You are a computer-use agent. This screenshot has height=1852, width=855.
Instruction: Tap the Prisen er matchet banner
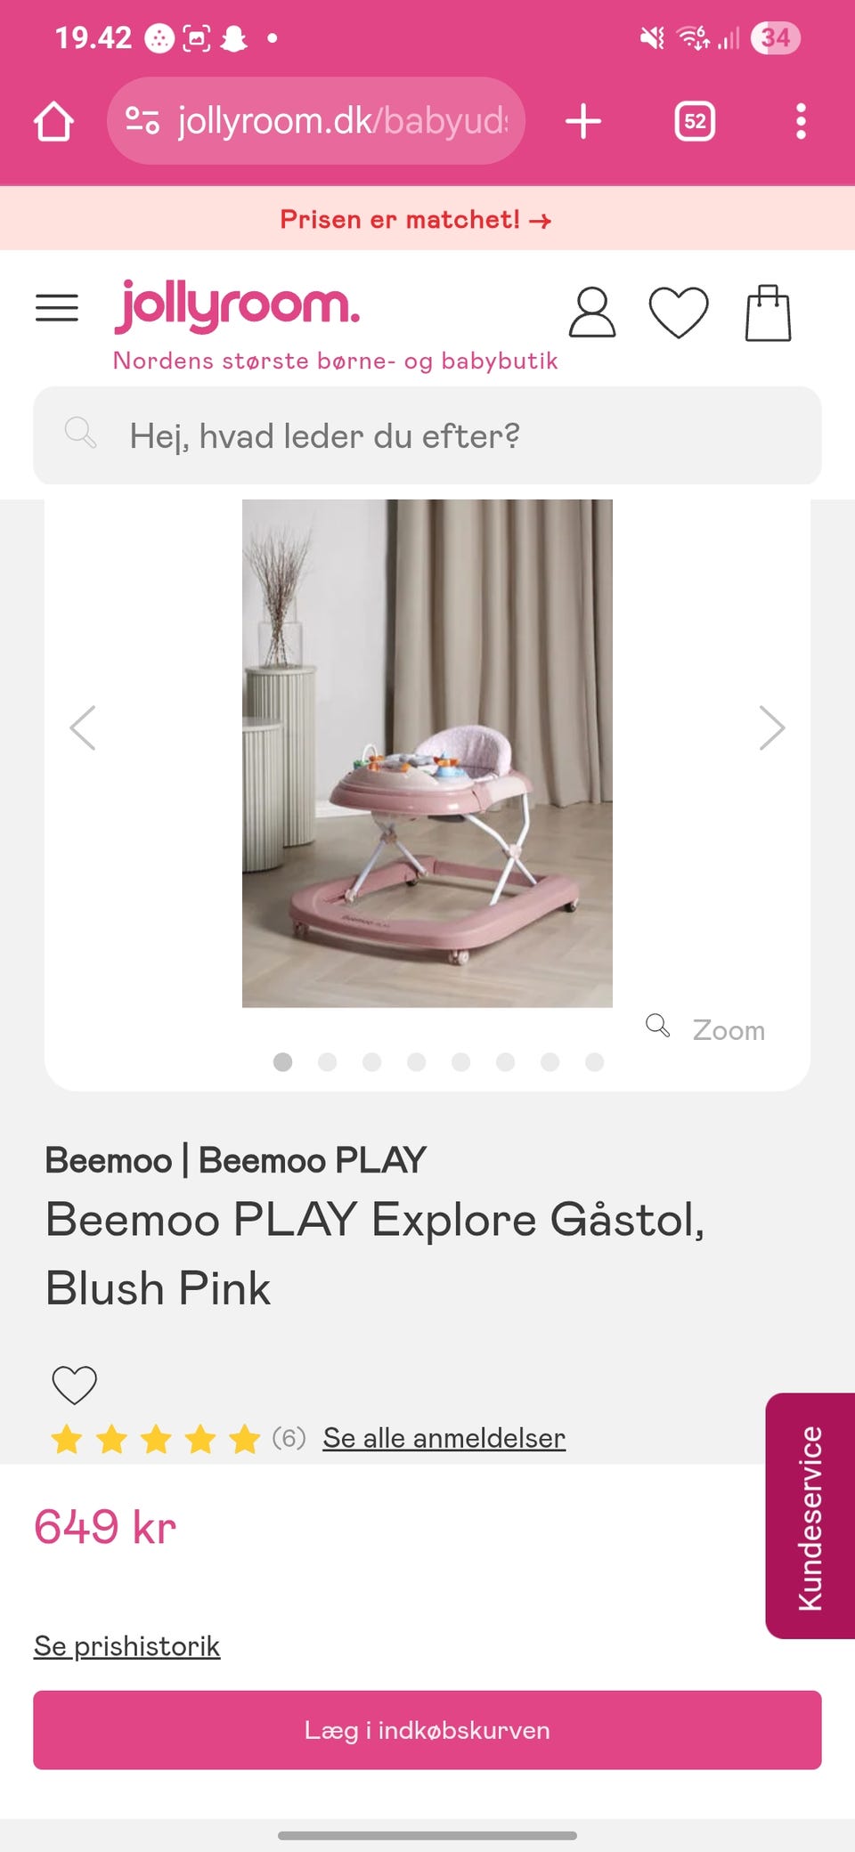pyautogui.click(x=416, y=219)
